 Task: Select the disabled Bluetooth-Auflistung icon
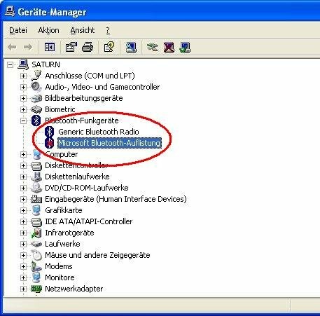coord(49,143)
